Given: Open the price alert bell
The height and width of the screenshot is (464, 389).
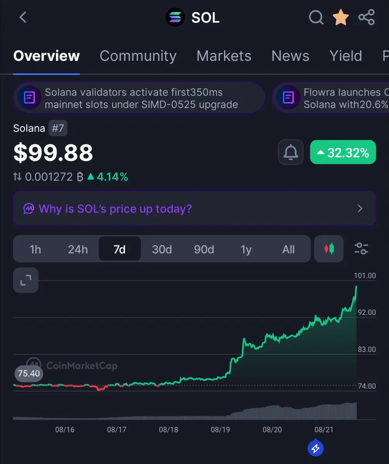Looking at the screenshot, I should pyautogui.click(x=291, y=152).
